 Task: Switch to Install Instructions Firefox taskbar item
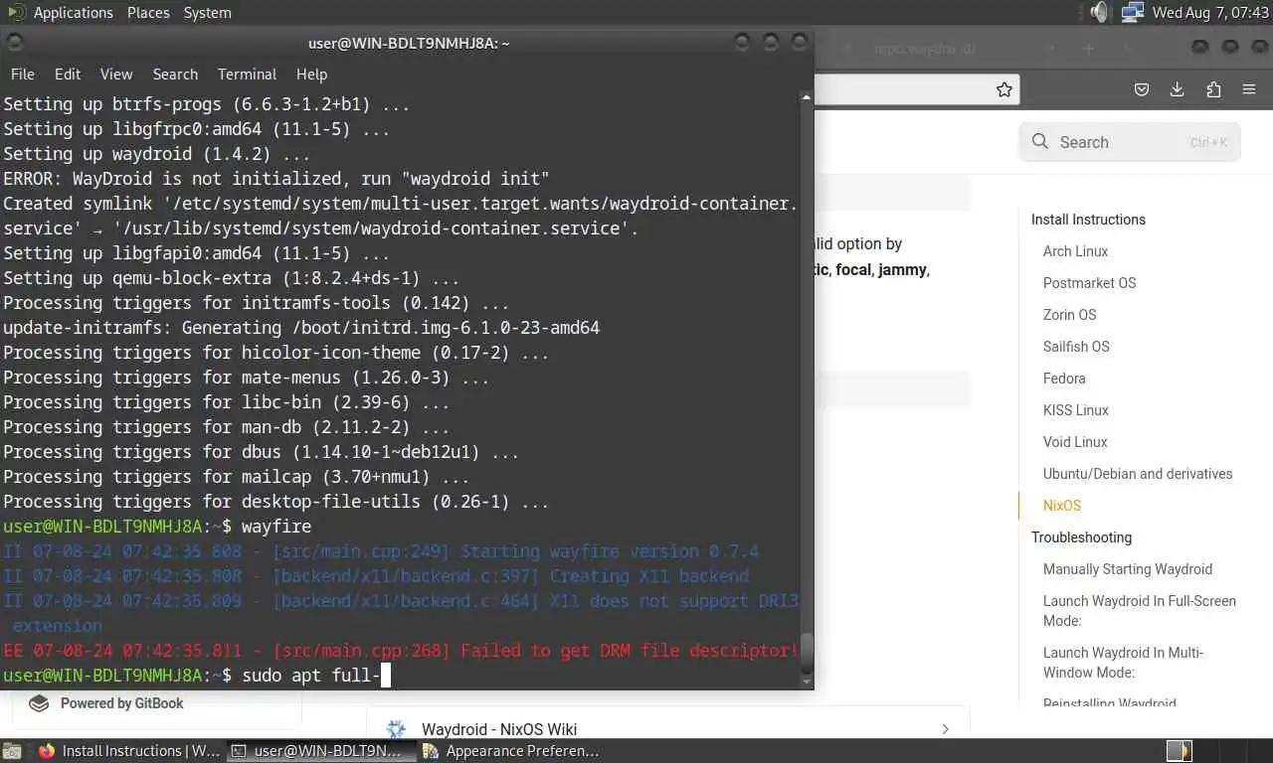pyautogui.click(x=130, y=751)
